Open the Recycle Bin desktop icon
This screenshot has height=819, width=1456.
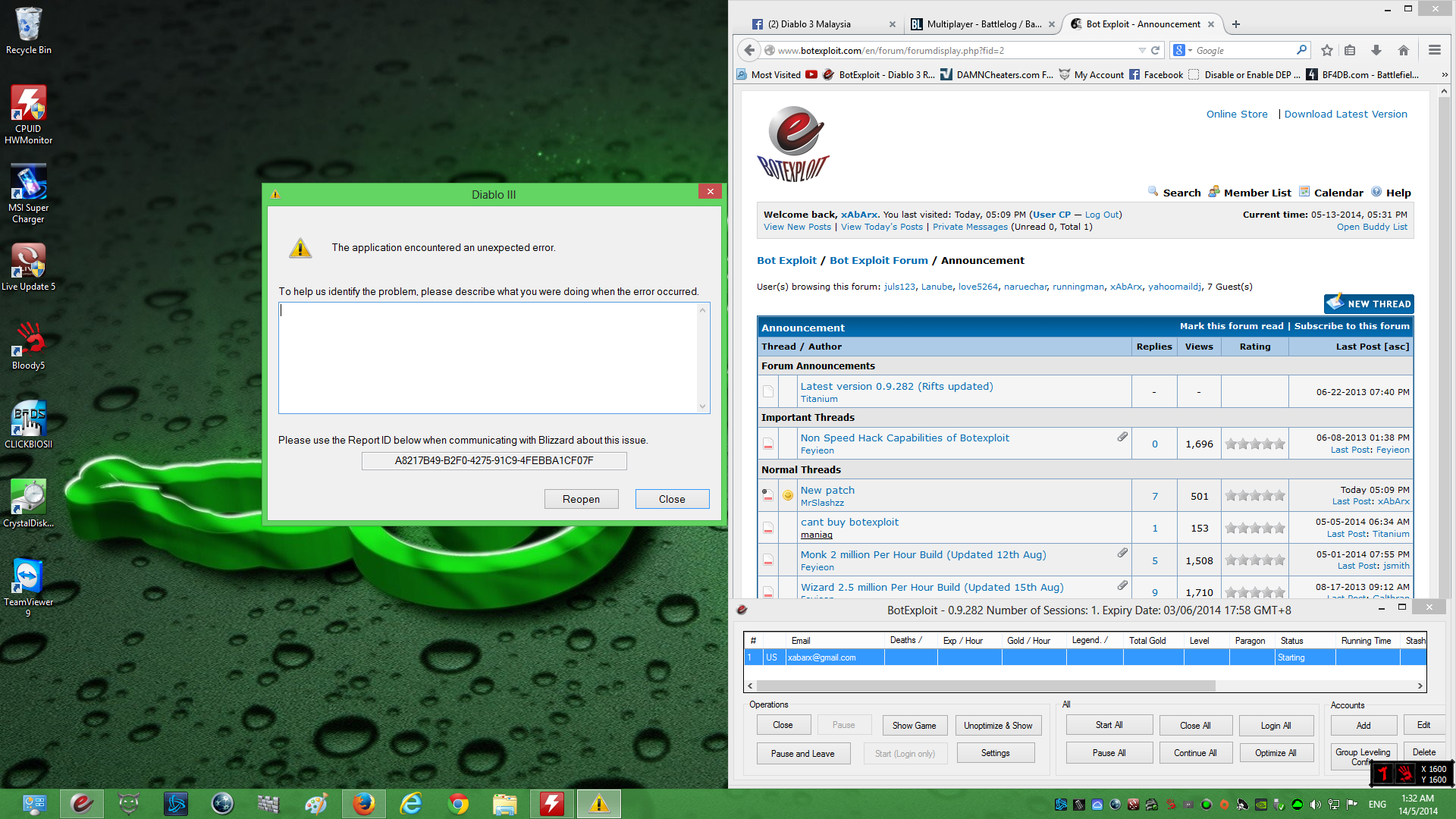[x=28, y=30]
